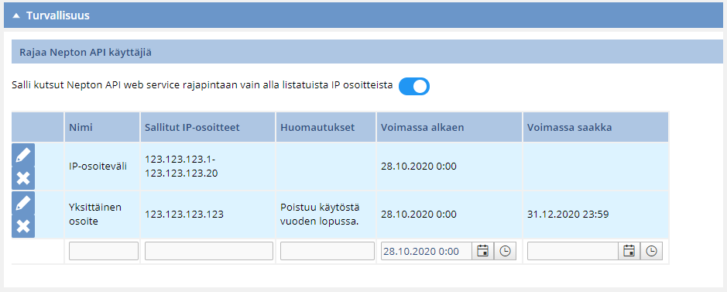Disable the IP address restriction toggle
The image size is (727, 292).
click(414, 86)
